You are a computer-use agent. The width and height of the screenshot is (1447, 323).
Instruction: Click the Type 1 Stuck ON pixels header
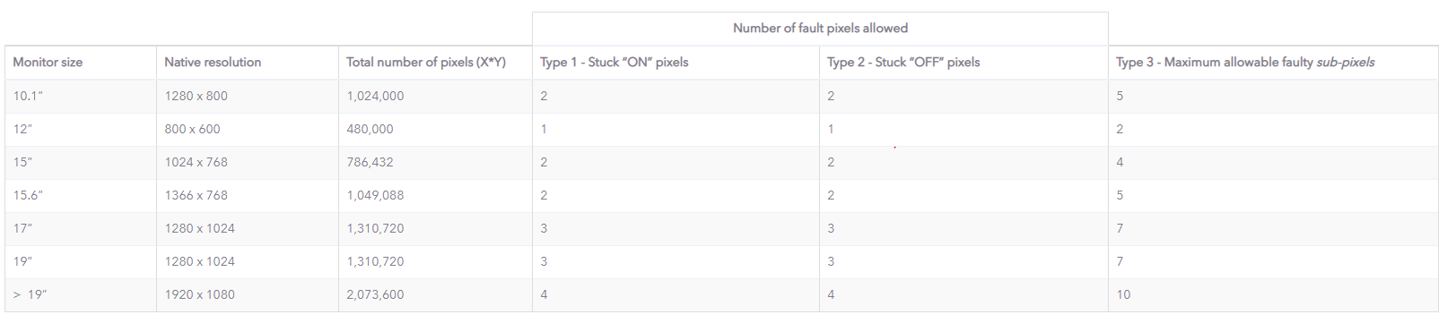[x=676, y=63]
